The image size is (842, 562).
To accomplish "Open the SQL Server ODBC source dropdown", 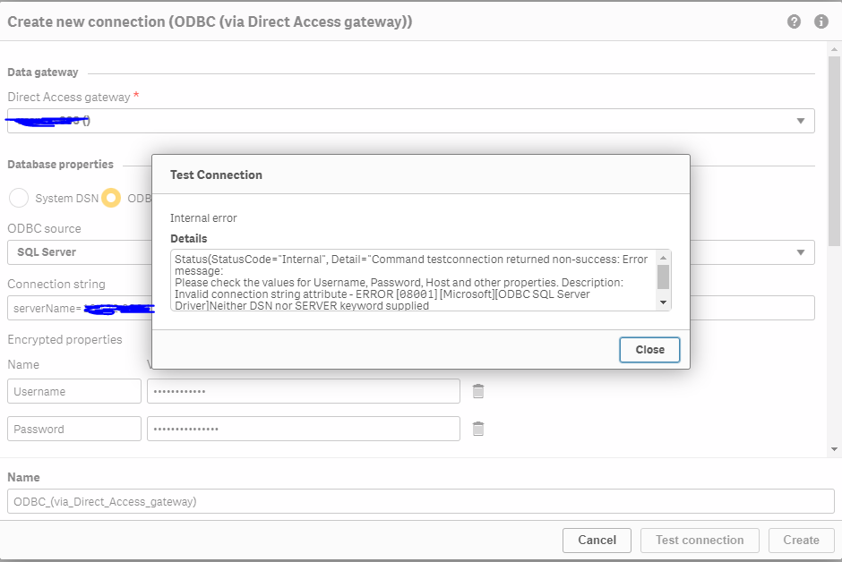I will 802,252.
